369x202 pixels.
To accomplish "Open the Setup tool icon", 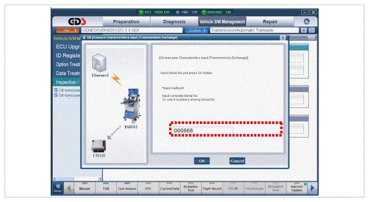I will pyautogui.click(x=57, y=188).
